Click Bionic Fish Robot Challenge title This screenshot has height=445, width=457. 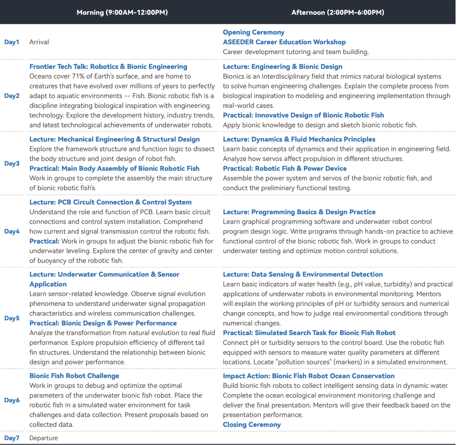point(74,376)
